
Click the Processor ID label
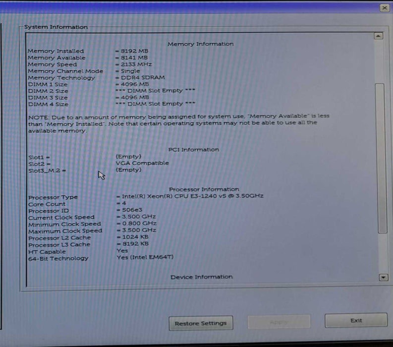49,211
